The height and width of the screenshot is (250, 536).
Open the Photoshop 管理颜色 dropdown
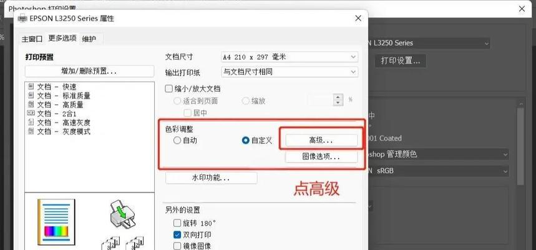click(439, 154)
